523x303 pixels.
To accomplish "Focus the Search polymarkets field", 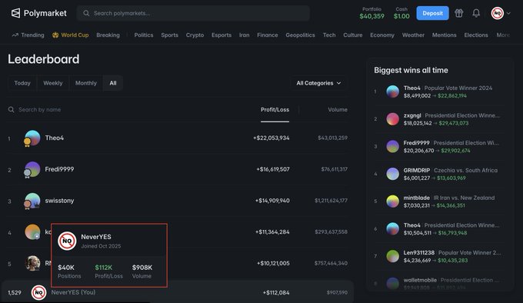I will point(194,13).
